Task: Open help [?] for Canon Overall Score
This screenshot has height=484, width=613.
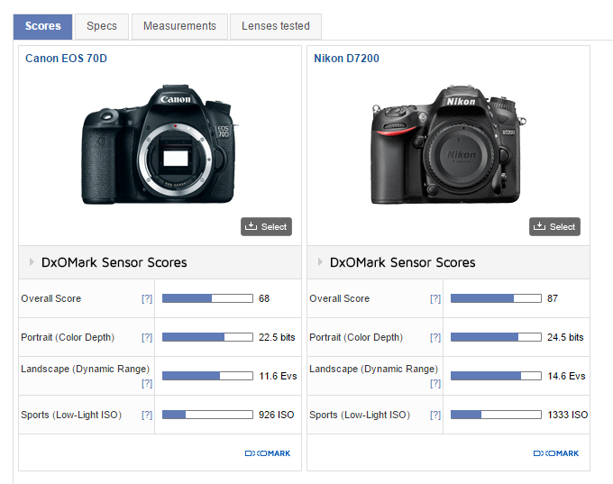Action: point(147,298)
